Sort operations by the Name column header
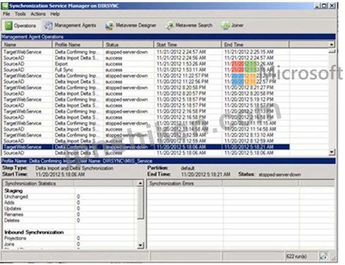Image resolution: width=345 pixels, height=265 pixels. [x=27, y=44]
